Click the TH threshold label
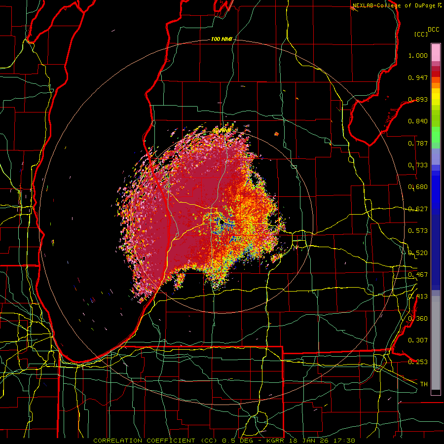Screen dimensions: 444x444 pos(424,384)
